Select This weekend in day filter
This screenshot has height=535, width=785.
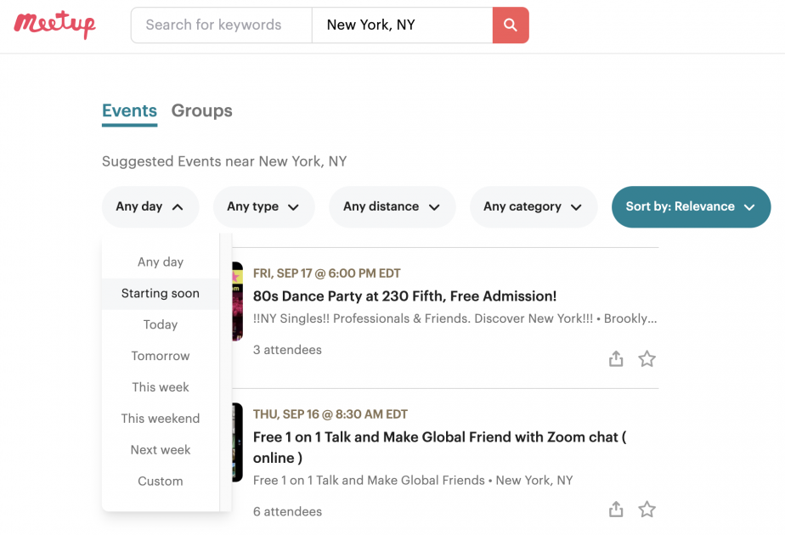click(x=161, y=419)
